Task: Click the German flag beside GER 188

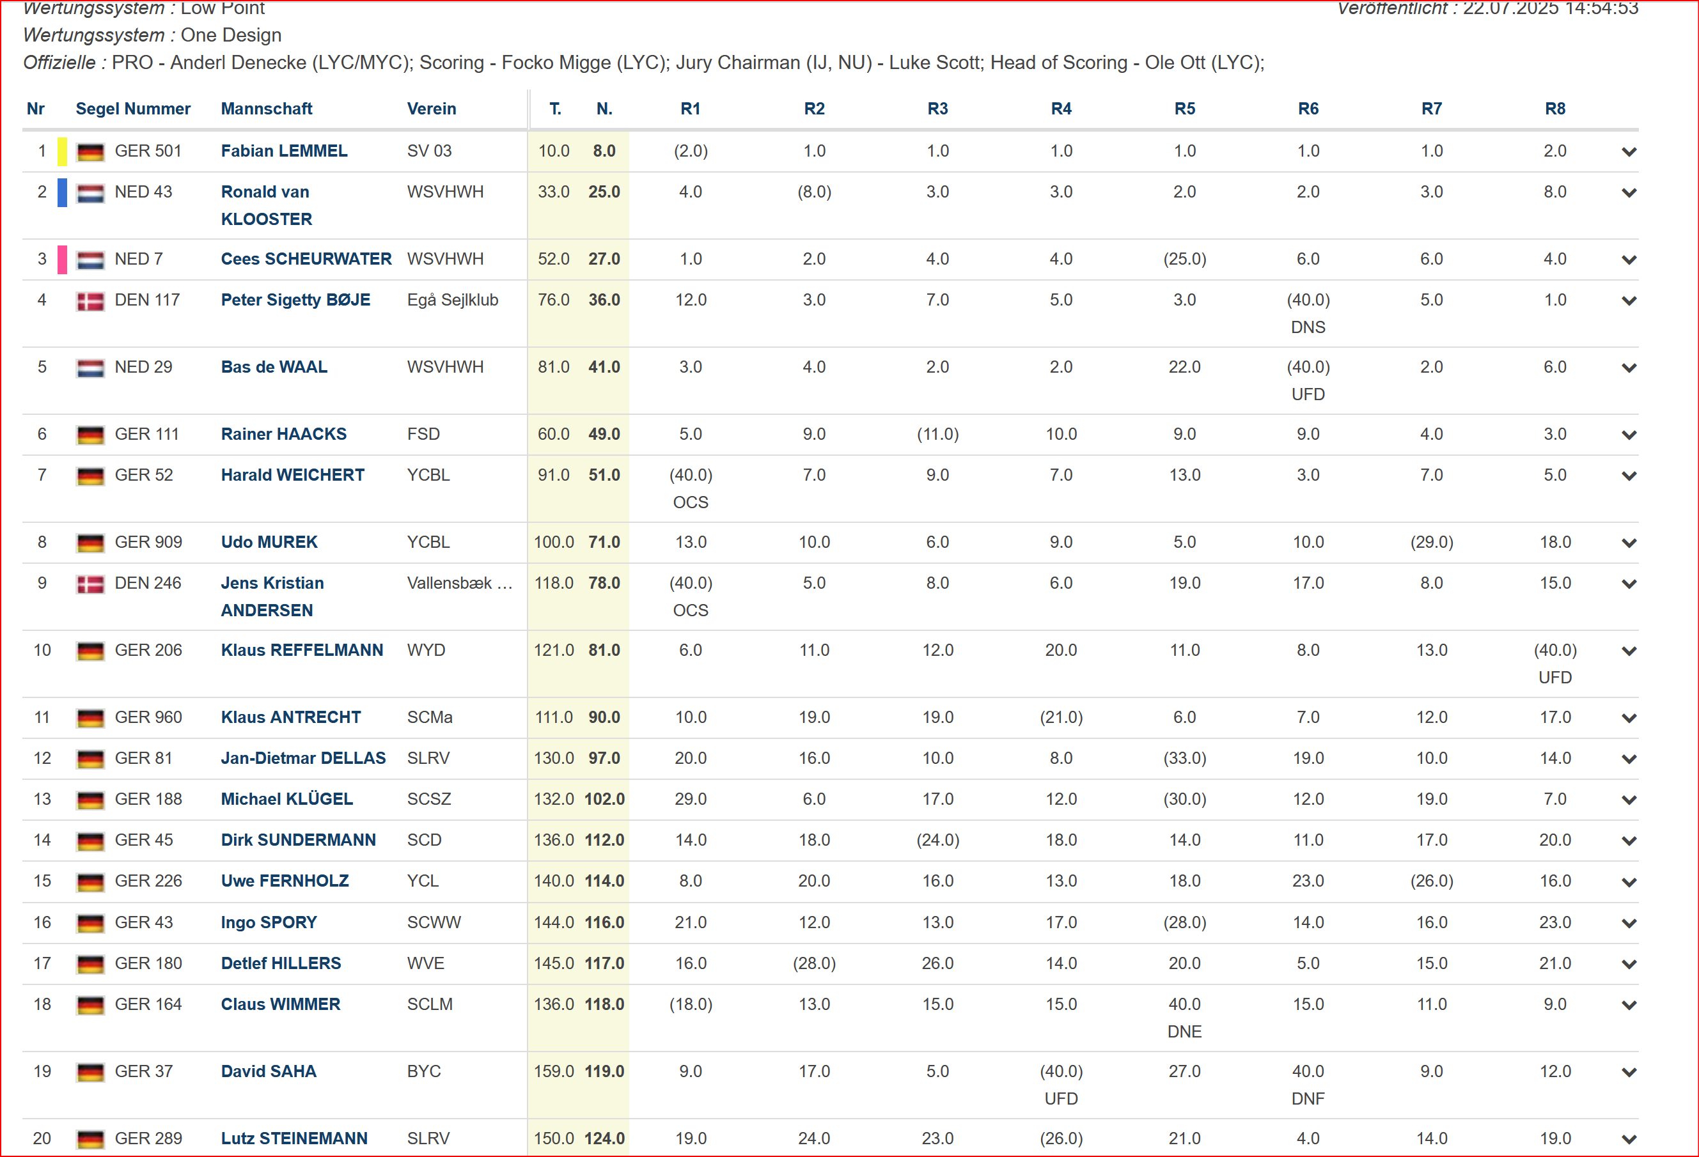Action: [90, 801]
